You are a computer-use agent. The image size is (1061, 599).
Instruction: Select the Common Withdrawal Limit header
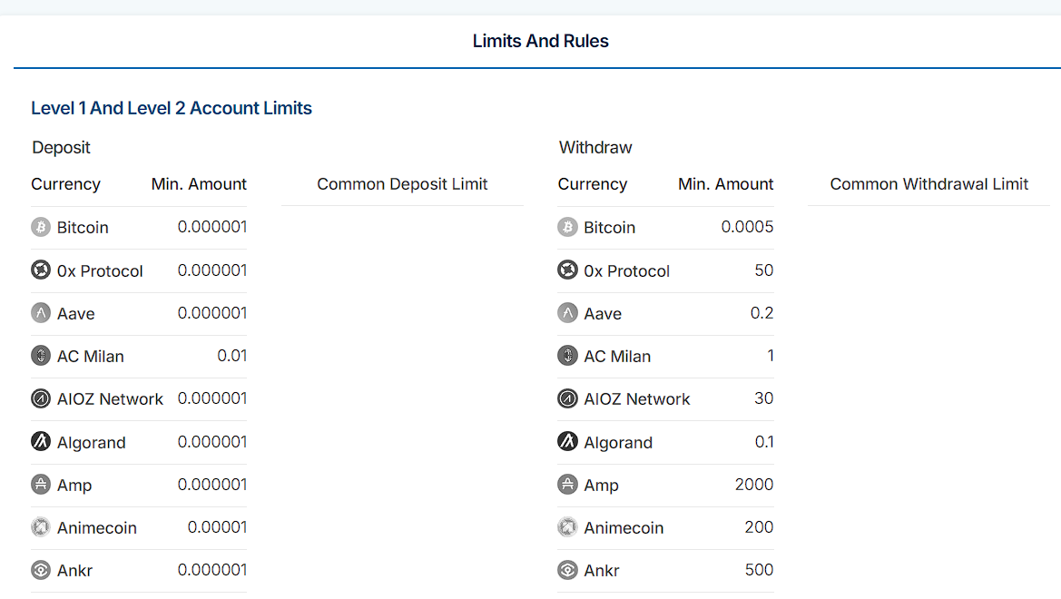pos(928,184)
